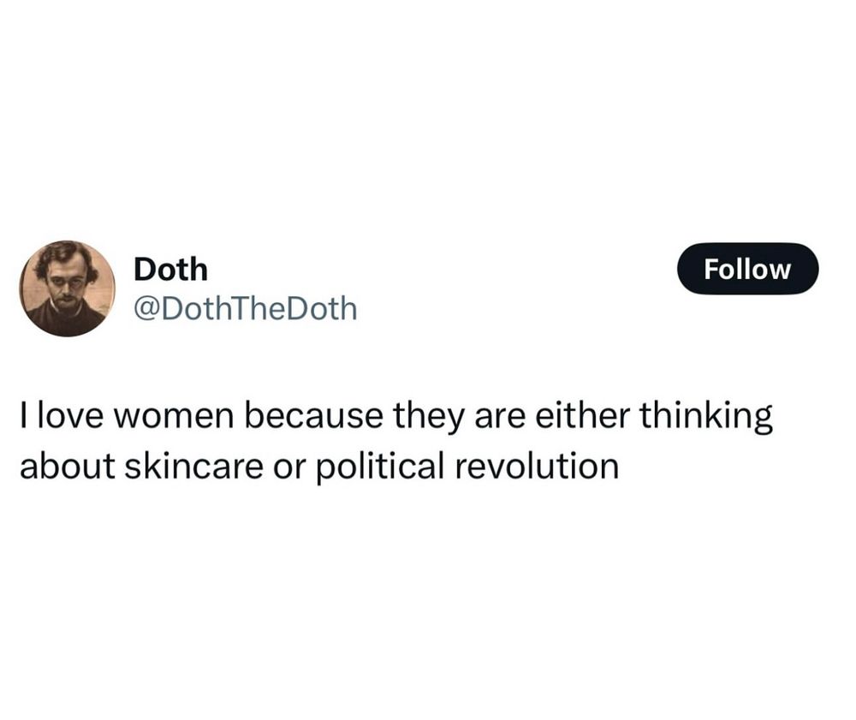Click the word "skincare" in the tweet
Screen dimensions: 856x720
[x=193, y=467]
